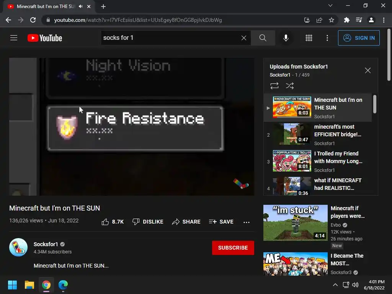Open File Explorer from taskbar
This screenshot has width=392, height=294.
click(29, 285)
